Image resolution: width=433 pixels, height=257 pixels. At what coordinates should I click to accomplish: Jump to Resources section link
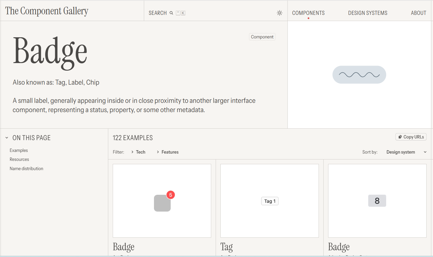(19, 159)
